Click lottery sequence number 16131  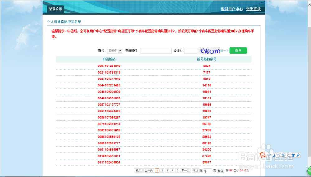point(207,98)
